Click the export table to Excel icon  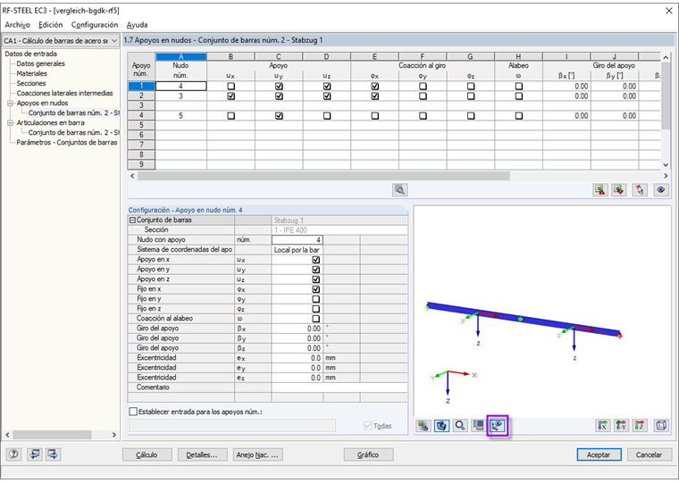pos(599,190)
